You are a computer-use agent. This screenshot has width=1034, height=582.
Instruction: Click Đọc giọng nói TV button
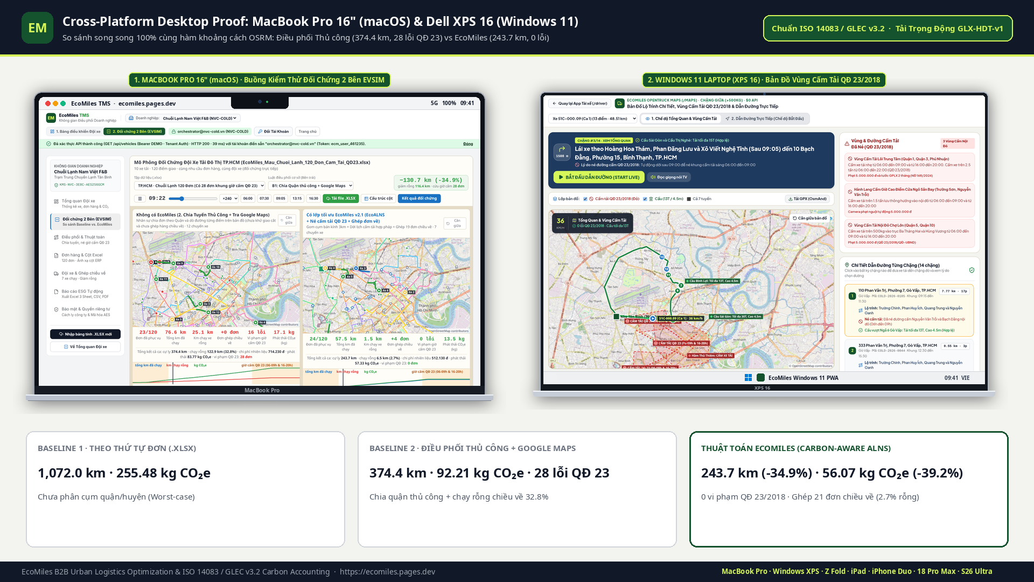click(x=669, y=177)
